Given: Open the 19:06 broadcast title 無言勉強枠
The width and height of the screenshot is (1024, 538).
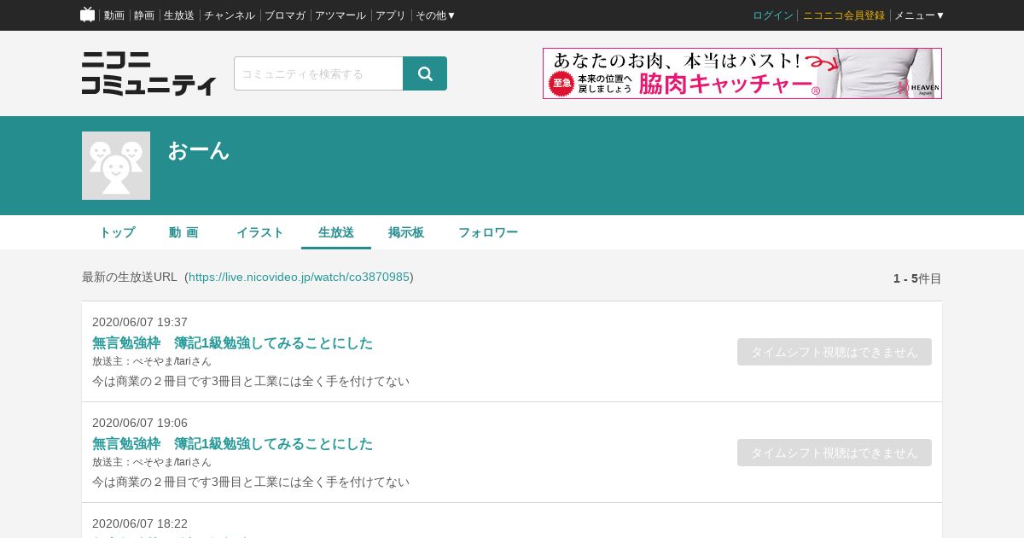Looking at the screenshot, I should [232, 444].
